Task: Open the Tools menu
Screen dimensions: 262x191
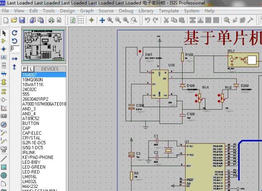Action: pos(49,11)
